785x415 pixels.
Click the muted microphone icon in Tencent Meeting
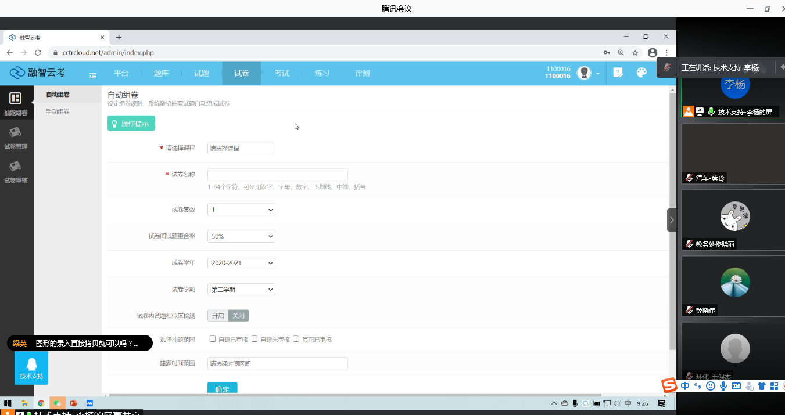point(668,68)
